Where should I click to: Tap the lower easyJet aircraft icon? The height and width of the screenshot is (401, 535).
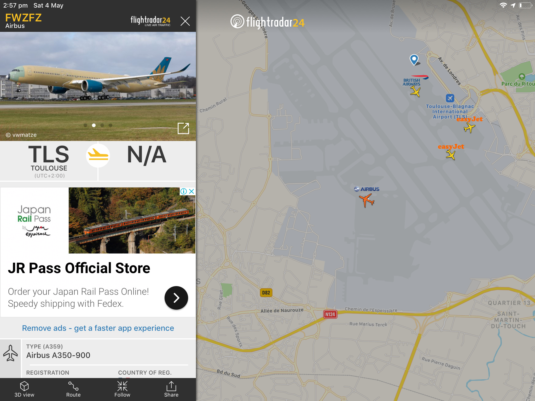(451, 155)
